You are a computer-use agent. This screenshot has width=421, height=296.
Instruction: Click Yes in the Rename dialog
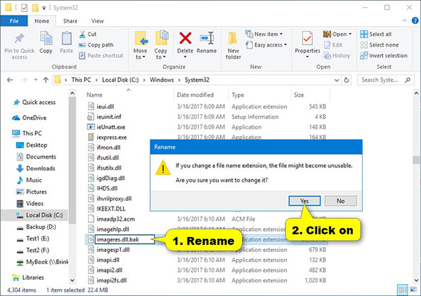coord(304,201)
